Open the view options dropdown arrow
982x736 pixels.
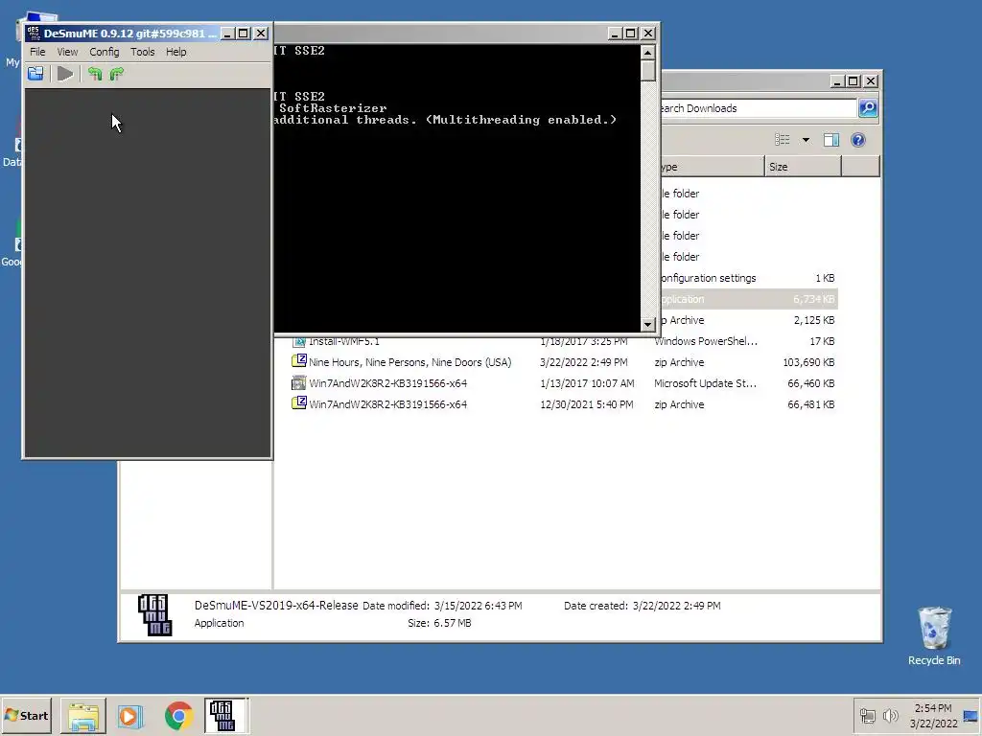[806, 140]
